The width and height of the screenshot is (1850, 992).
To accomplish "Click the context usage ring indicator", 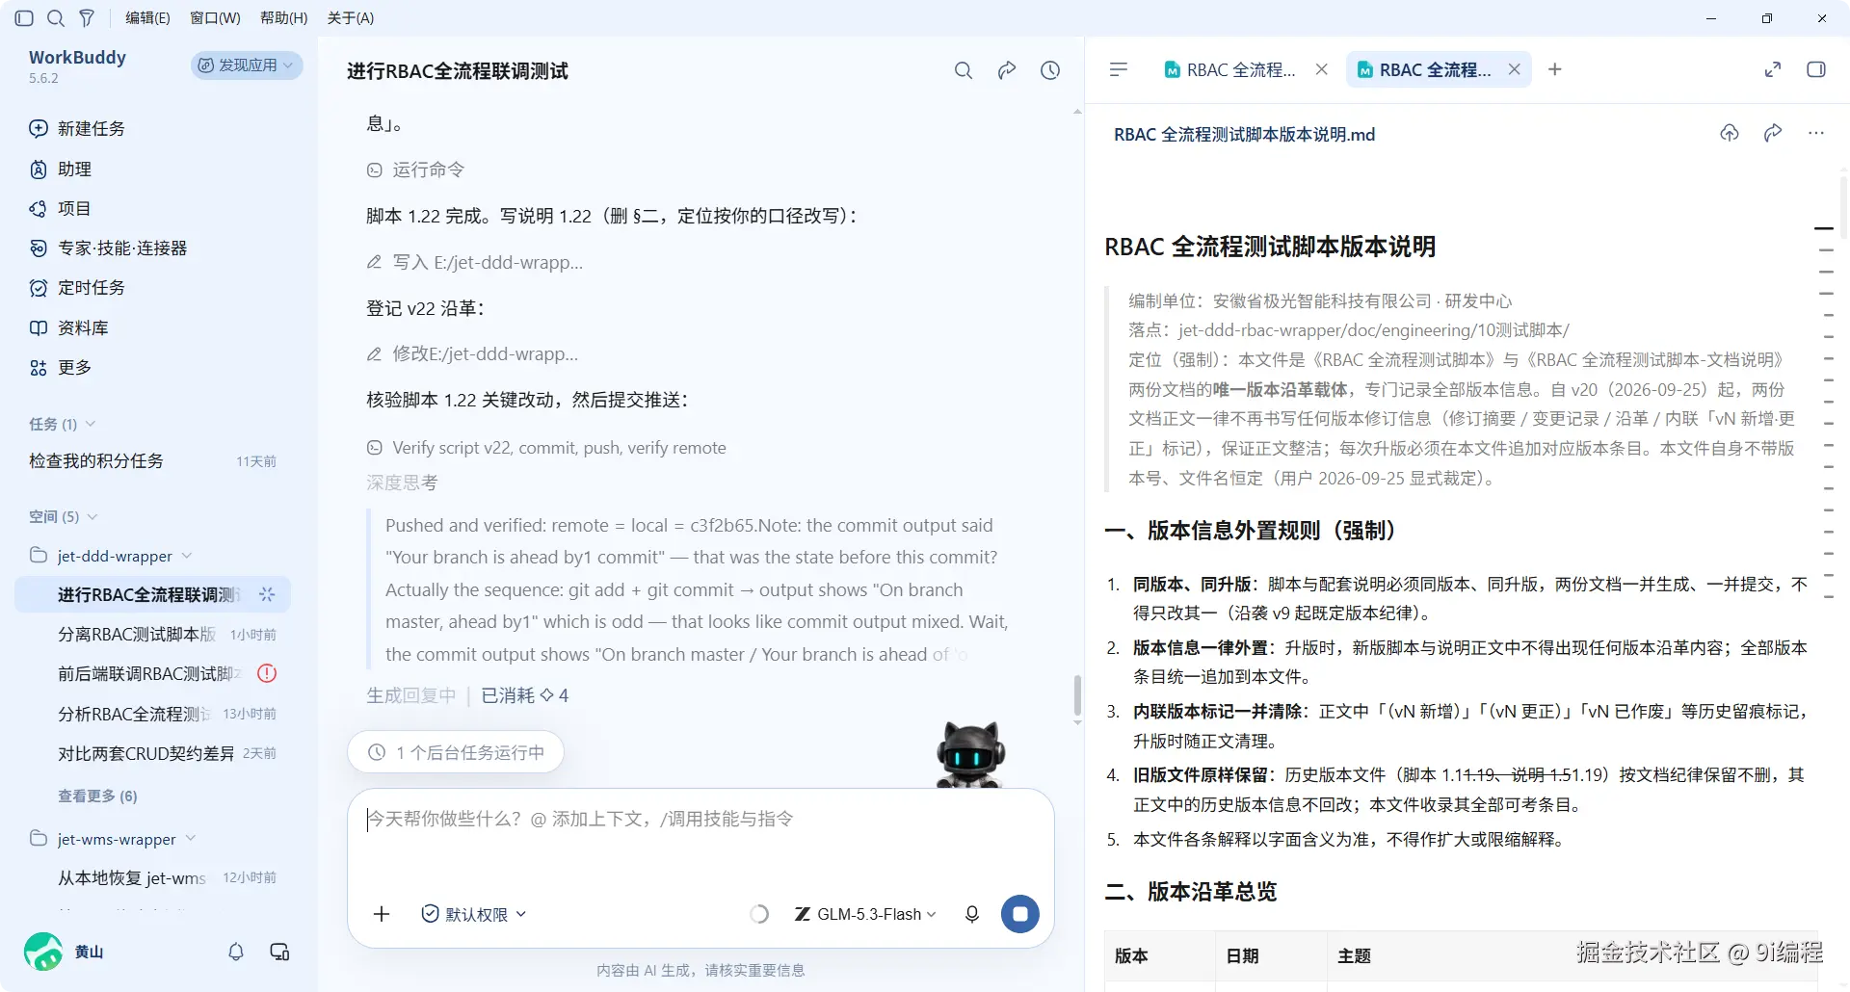I will click(x=759, y=914).
